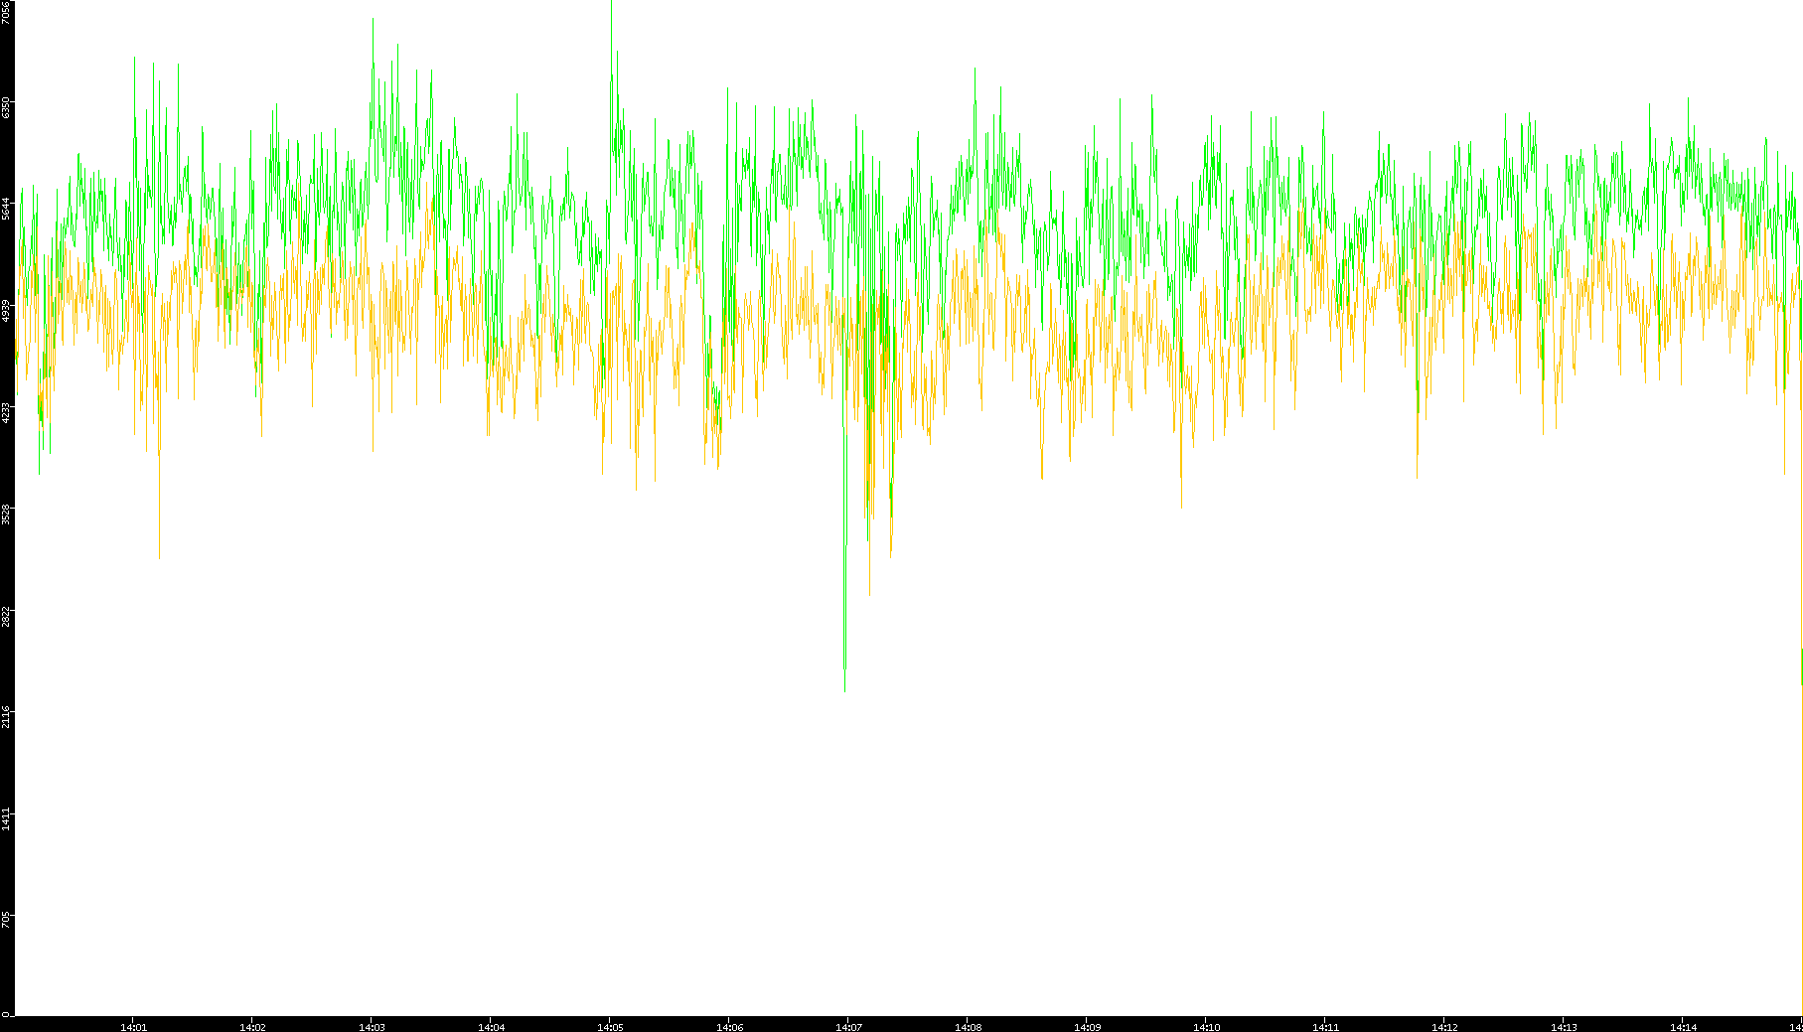Choose the 14:08 time axis label
Image resolution: width=1803 pixels, height=1032 pixels.
pyautogui.click(x=969, y=1026)
